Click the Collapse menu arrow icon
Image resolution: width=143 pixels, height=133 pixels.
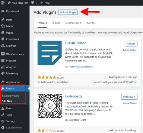tap(3, 128)
